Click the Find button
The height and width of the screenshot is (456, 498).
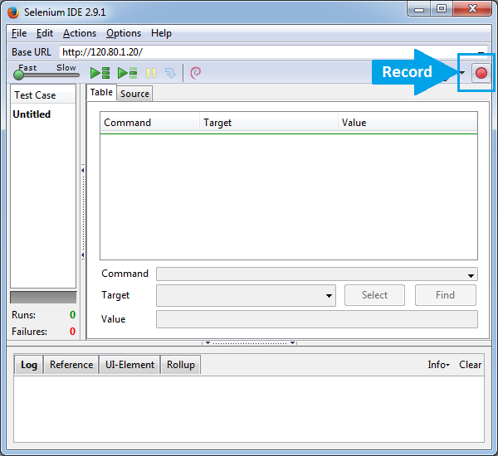click(445, 295)
